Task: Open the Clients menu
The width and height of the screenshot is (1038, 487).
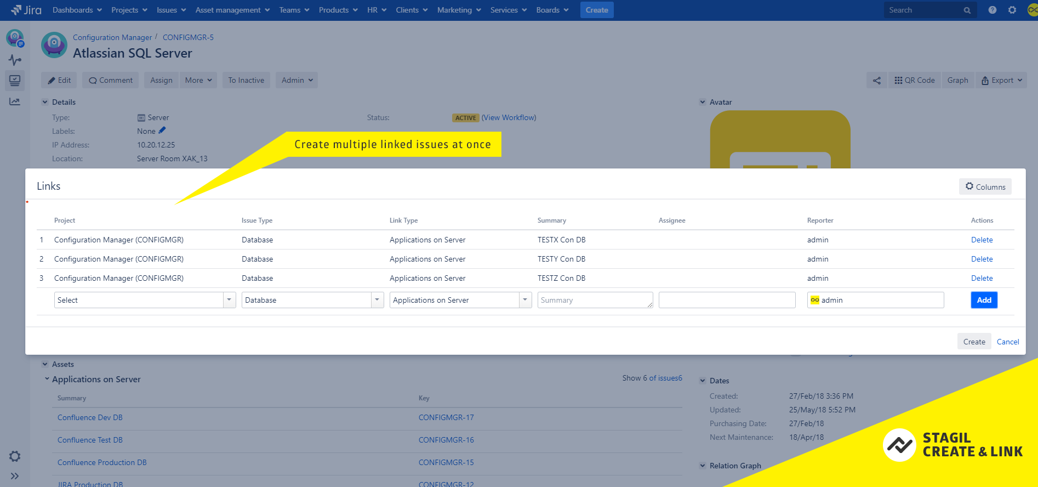Action: point(412,10)
